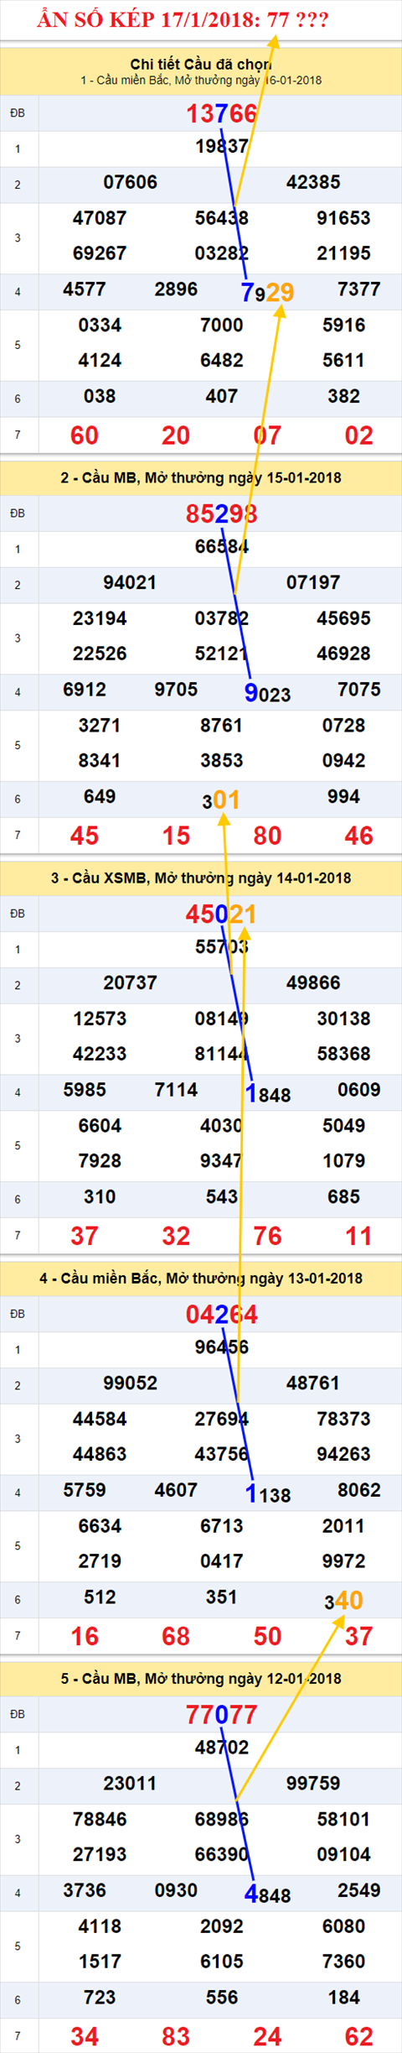Select red seventh prize number 02
Image resolution: width=402 pixels, height=2053 pixels.
point(358,435)
